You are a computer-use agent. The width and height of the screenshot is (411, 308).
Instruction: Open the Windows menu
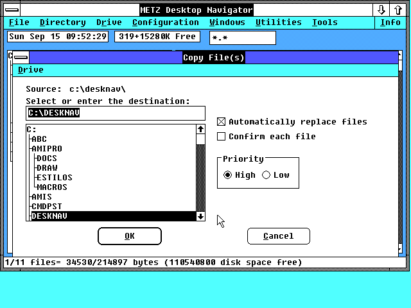(227, 22)
